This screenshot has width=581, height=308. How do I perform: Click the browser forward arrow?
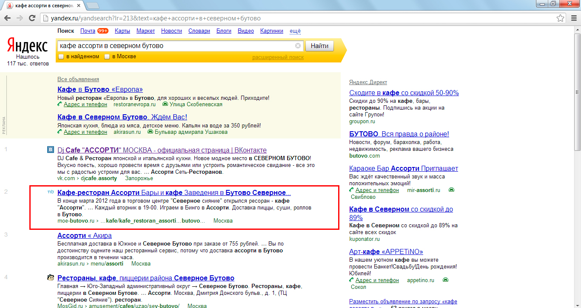(x=20, y=18)
